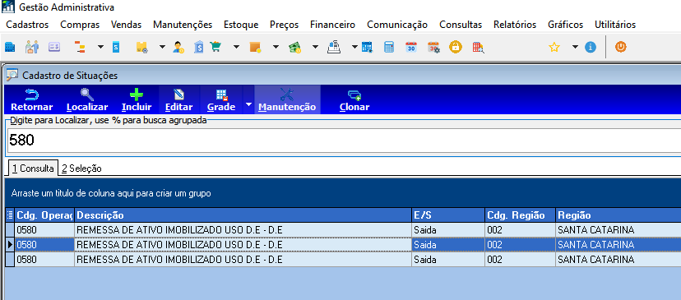Click the blue calendar grid icon

click(x=367, y=47)
